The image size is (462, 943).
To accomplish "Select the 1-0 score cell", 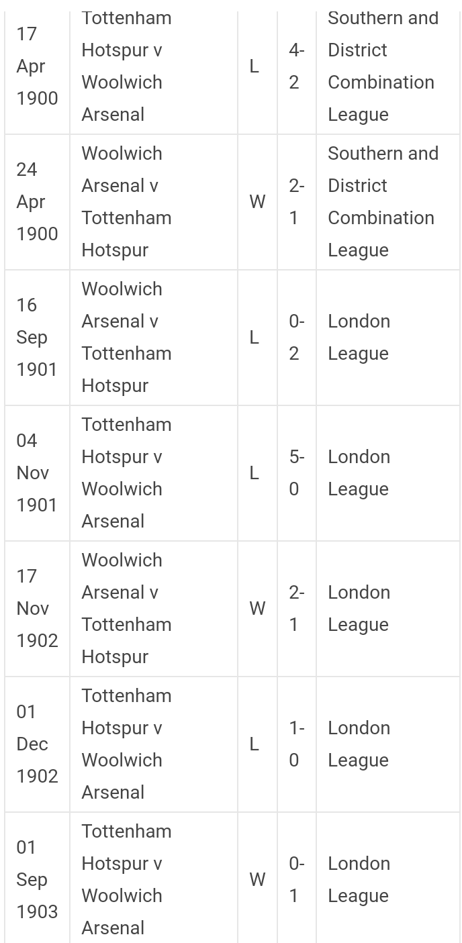I will click(x=296, y=744).
